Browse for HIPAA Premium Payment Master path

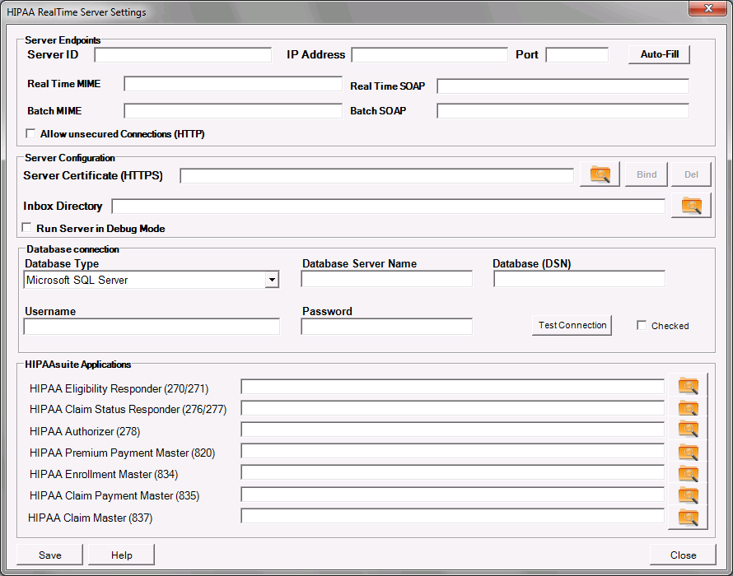point(688,452)
